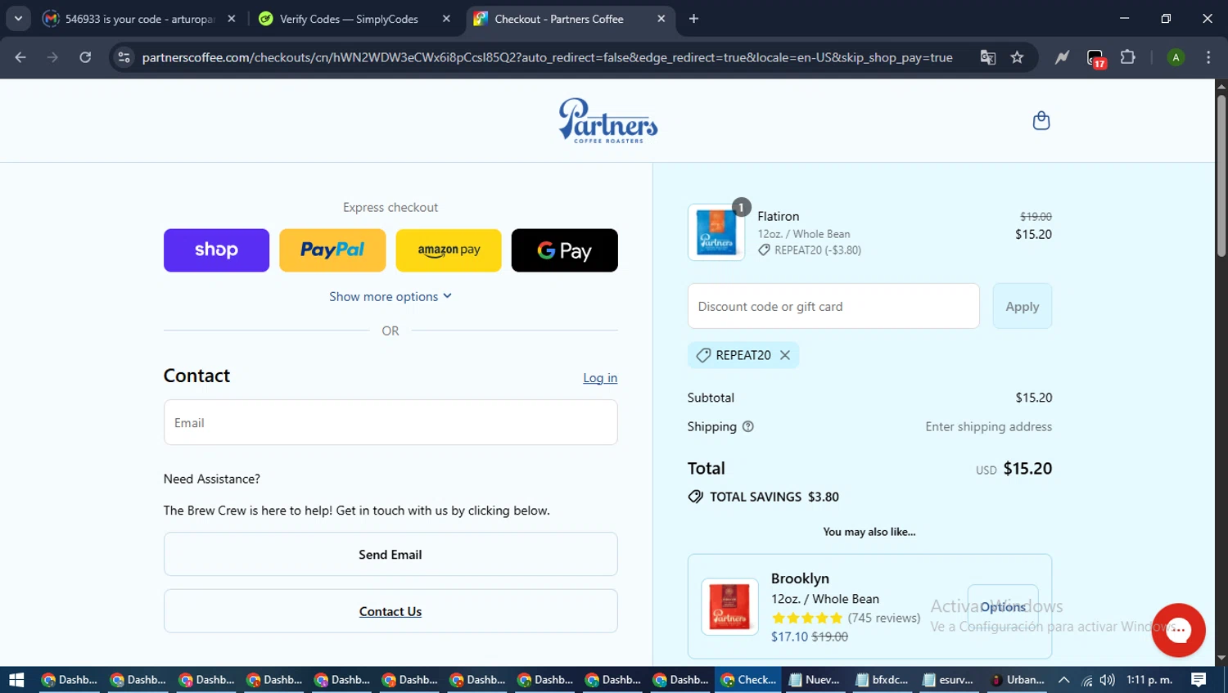Open the Chrome three-dot menu
This screenshot has width=1228, height=693.
[1208, 57]
